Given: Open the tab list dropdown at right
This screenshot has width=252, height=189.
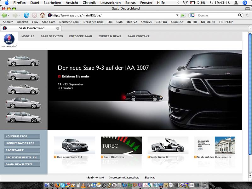Looking at the screenshot, I should click(250, 28).
